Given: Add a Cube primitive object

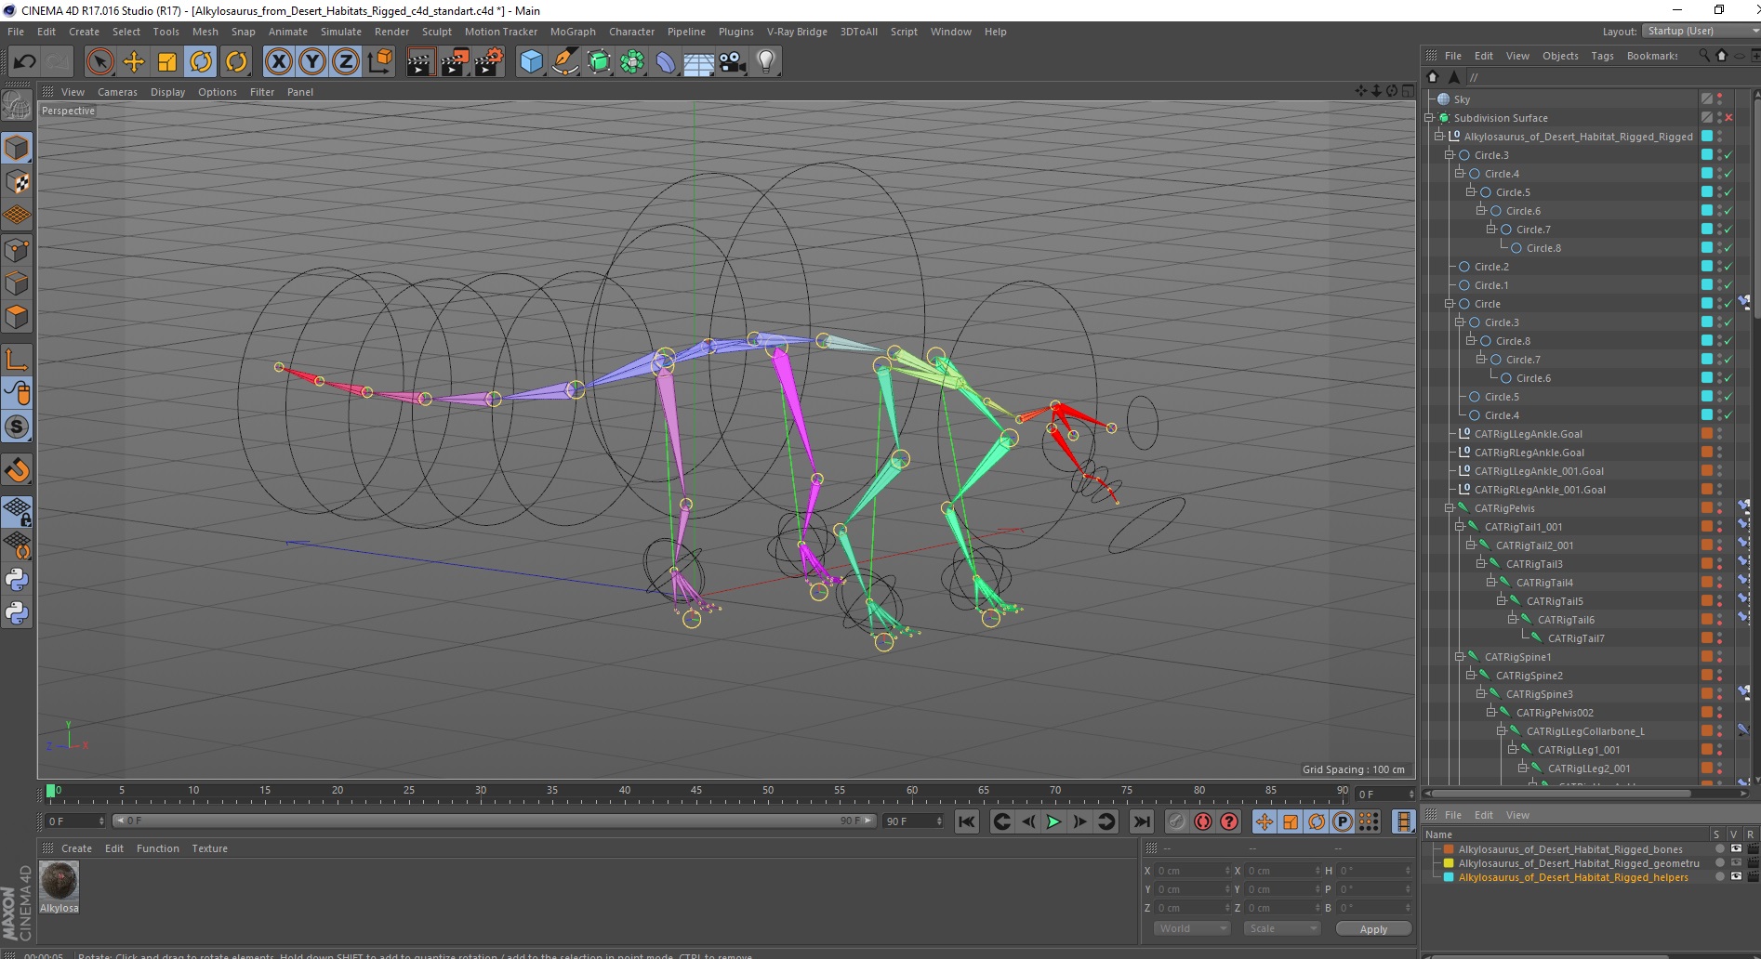Looking at the screenshot, I should click(531, 62).
